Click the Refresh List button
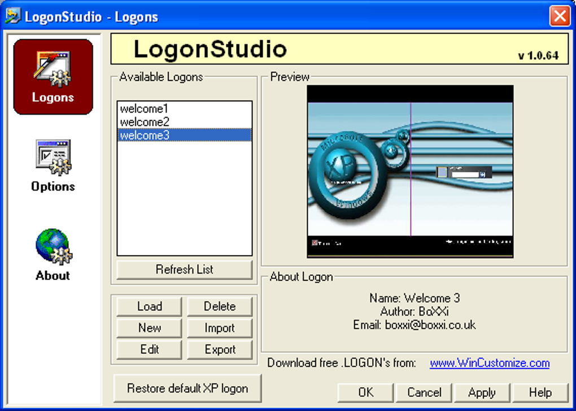The image size is (576, 411). pos(185,270)
